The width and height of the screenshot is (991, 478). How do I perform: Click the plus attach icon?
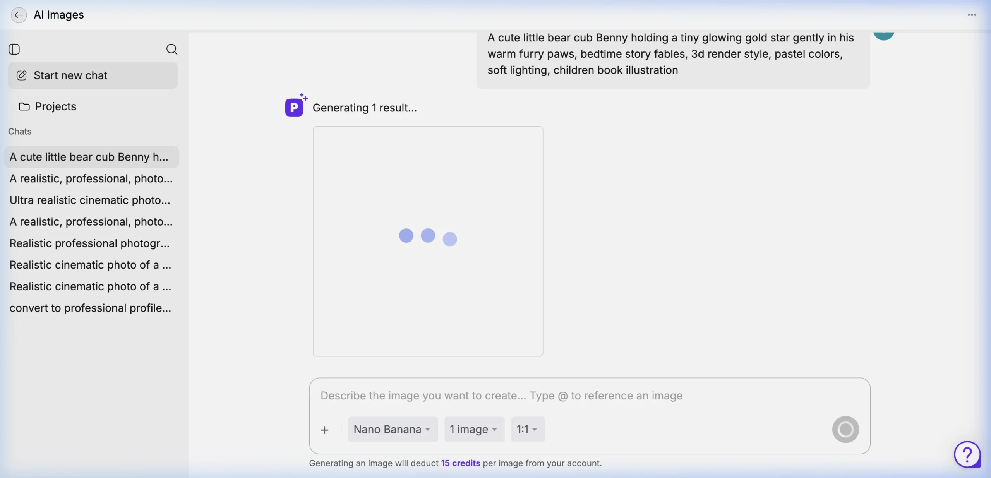324,430
